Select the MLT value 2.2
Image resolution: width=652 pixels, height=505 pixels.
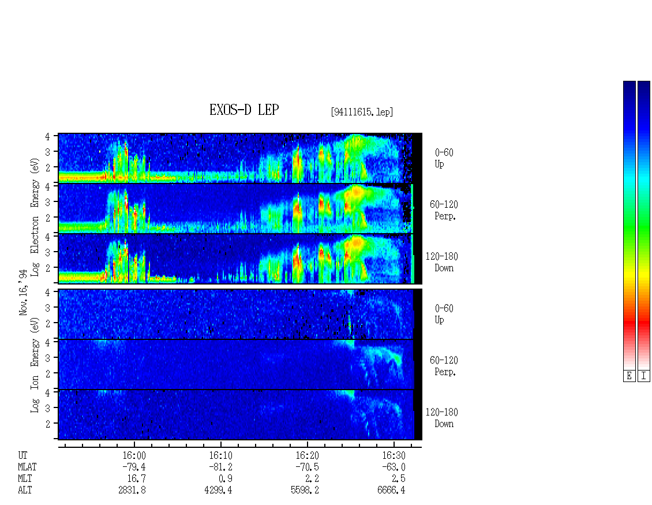pos(312,479)
